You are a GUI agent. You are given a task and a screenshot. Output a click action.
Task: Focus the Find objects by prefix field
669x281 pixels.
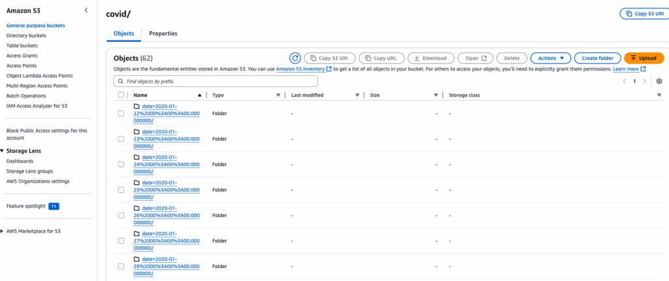click(x=216, y=81)
